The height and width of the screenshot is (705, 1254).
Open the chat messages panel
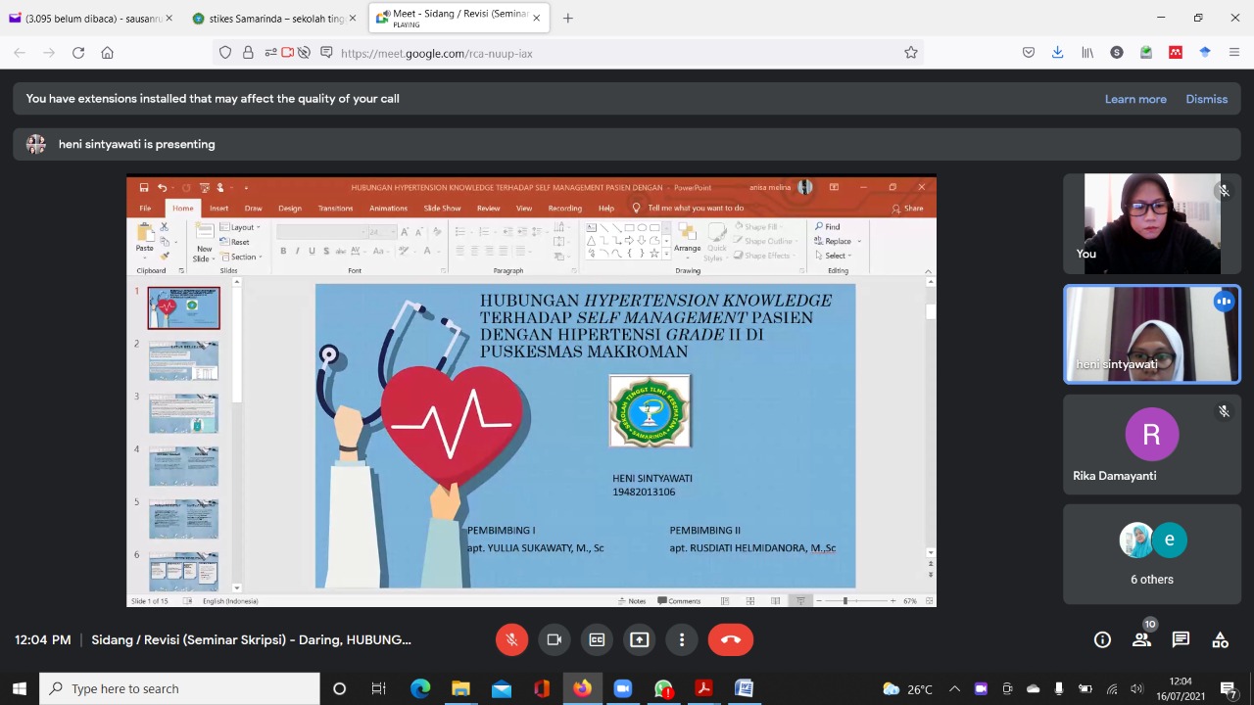(1181, 639)
